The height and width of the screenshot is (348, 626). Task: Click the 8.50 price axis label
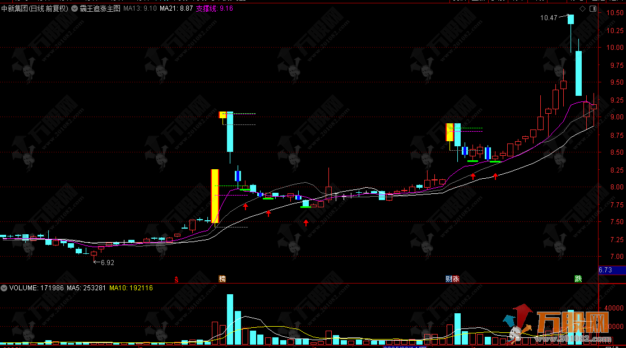tap(617, 152)
